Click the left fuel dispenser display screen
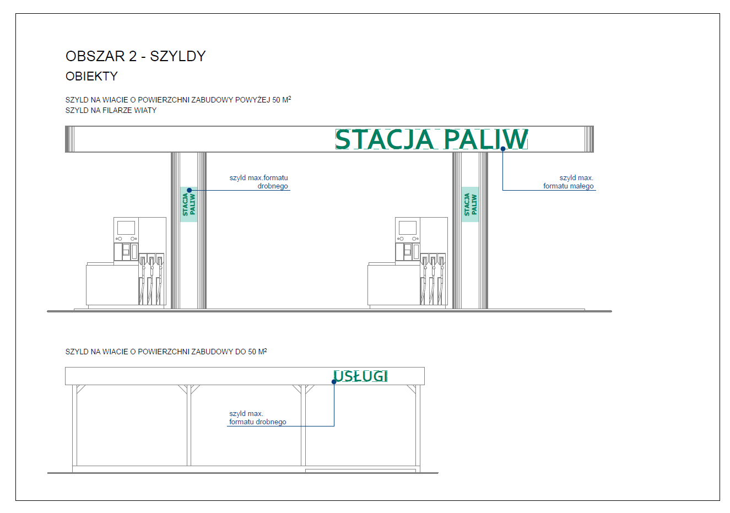730x513 pixels. [x=126, y=228]
